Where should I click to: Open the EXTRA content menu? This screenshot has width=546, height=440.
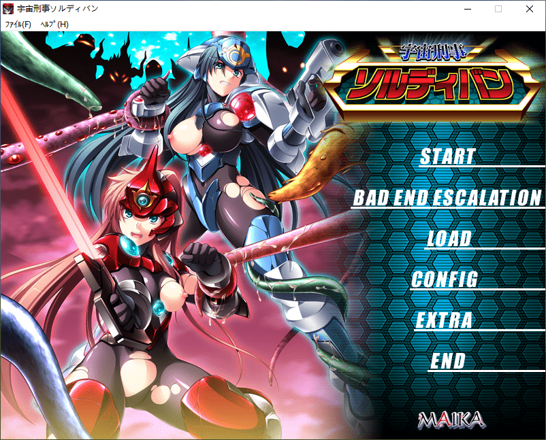click(x=444, y=320)
